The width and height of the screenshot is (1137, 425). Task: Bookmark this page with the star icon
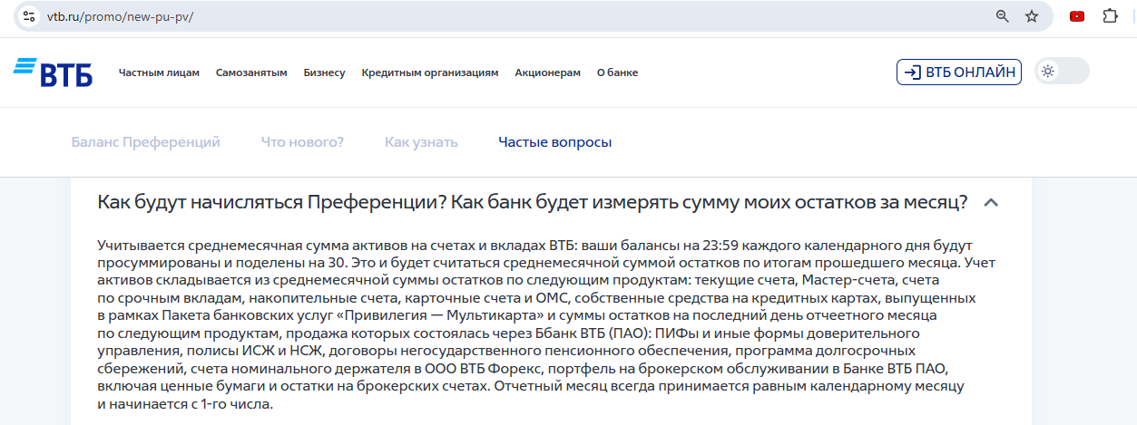tap(1032, 16)
